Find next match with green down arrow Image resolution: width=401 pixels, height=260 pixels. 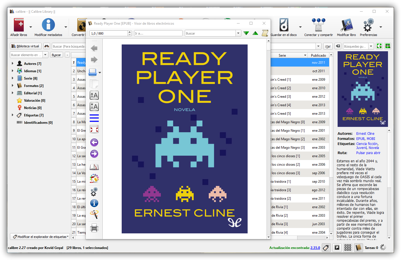[246, 33]
